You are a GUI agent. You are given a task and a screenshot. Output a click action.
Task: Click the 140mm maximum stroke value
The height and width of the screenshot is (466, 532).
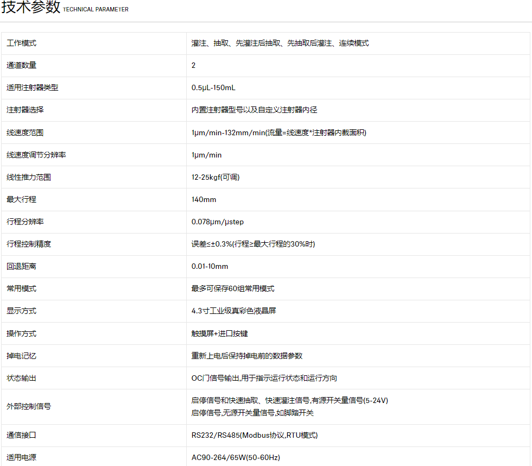pyautogui.click(x=204, y=199)
